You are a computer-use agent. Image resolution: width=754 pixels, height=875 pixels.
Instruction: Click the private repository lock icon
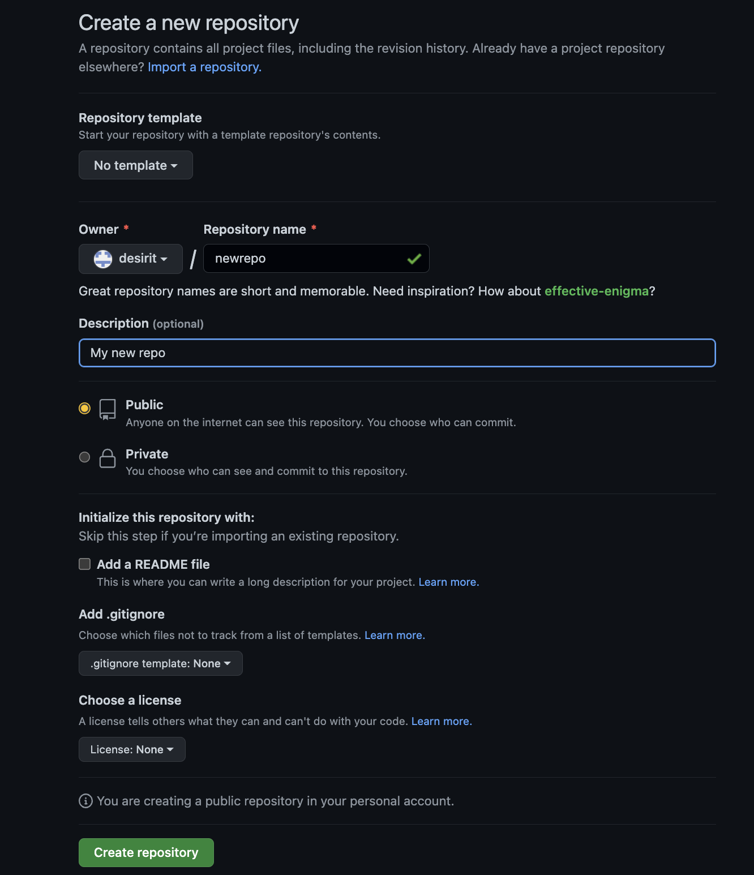click(108, 458)
